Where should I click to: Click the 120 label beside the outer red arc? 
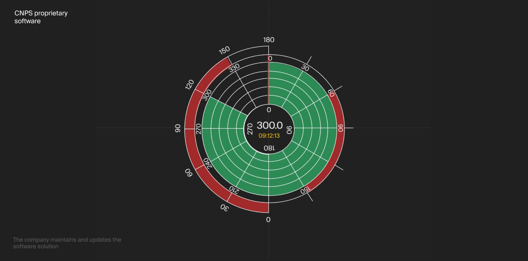point(190,85)
